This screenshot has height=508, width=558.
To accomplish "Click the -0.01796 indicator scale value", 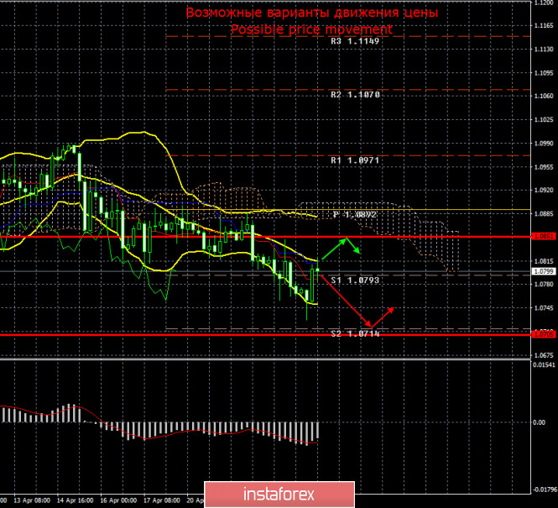I will point(544,490).
